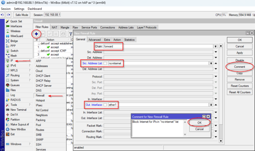Click the undo arrow in the toolbar
The height and width of the screenshot is (151, 255).
[x=3, y=15]
